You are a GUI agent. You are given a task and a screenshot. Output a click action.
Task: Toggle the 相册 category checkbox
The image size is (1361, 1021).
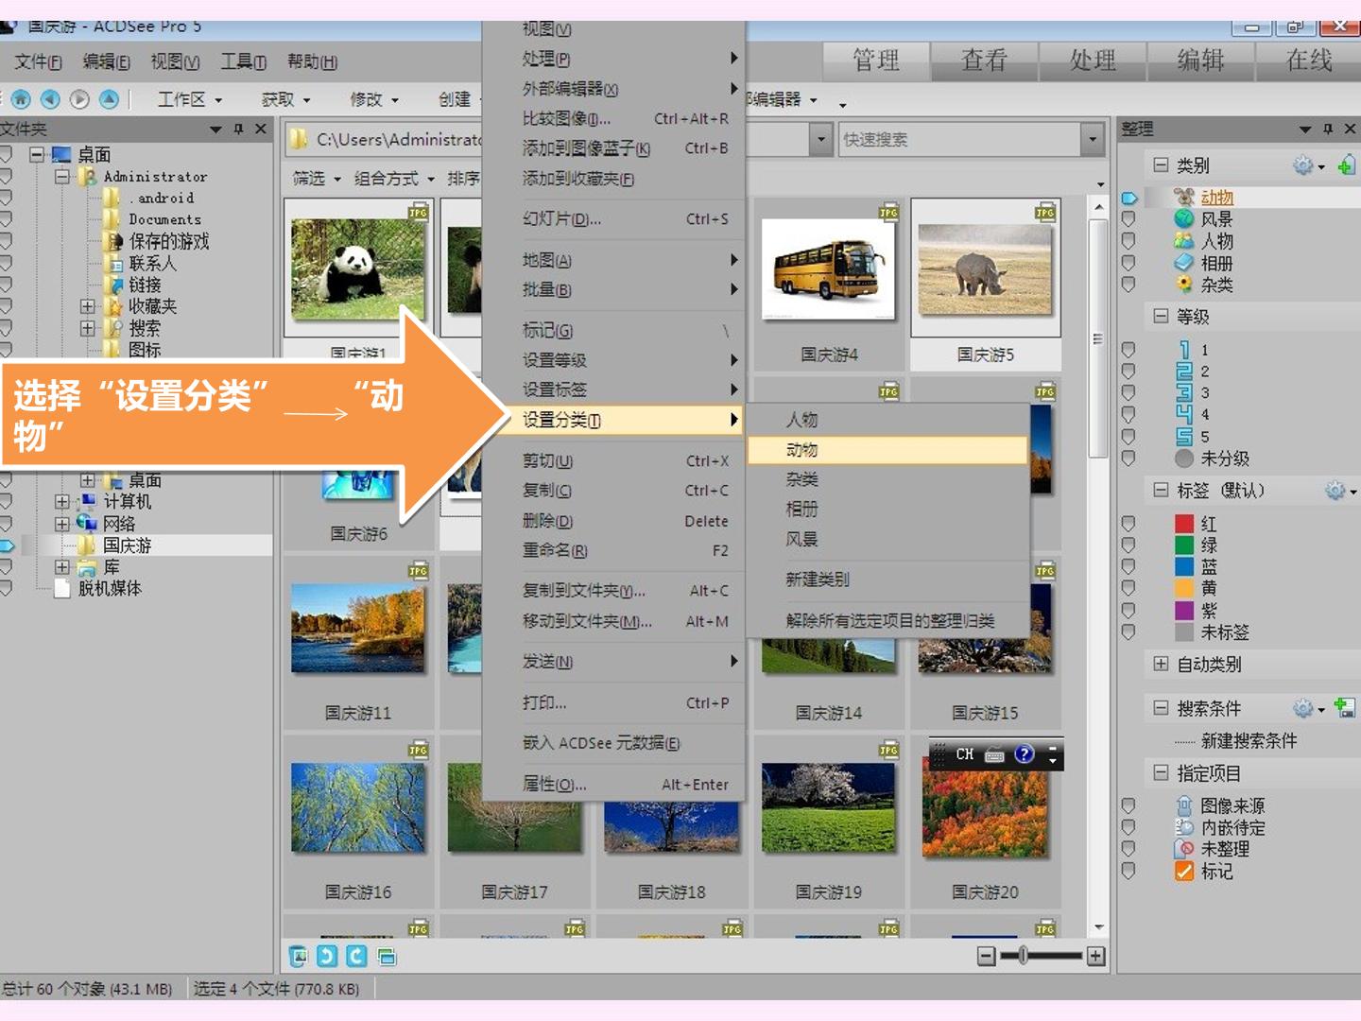point(1128,263)
